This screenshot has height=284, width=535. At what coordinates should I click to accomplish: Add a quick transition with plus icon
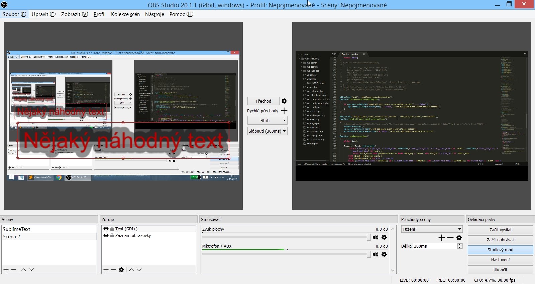click(284, 111)
